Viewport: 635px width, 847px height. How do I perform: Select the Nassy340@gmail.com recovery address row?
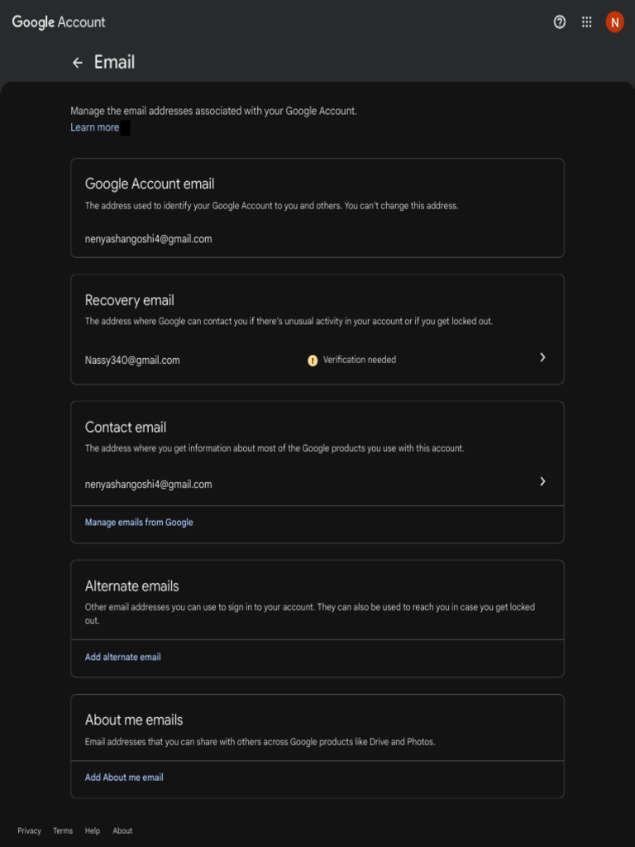317,360
